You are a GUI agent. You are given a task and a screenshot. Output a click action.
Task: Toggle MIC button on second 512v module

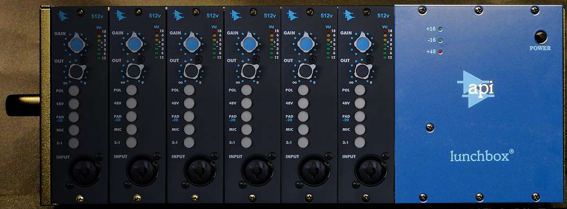pos(131,129)
